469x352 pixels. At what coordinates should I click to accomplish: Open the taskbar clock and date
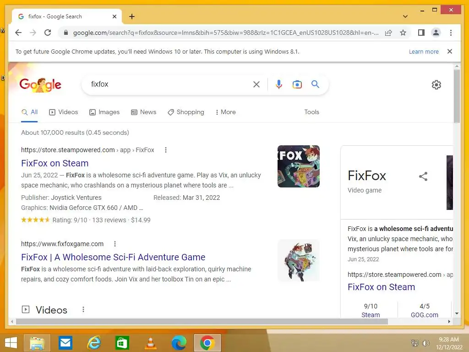tap(449, 343)
